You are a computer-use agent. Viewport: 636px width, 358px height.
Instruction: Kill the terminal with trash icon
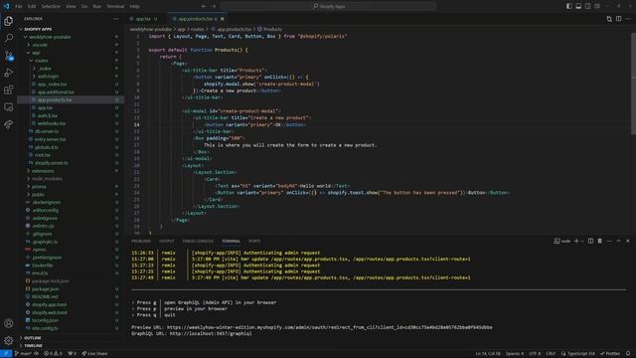pyautogui.click(x=600, y=241)
